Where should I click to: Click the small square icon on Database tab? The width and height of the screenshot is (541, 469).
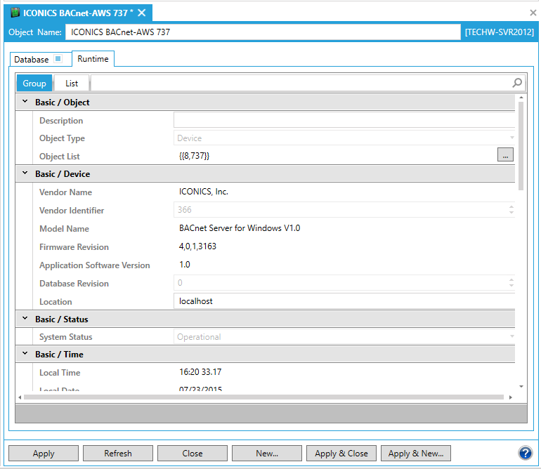click(x=58, y=59)
